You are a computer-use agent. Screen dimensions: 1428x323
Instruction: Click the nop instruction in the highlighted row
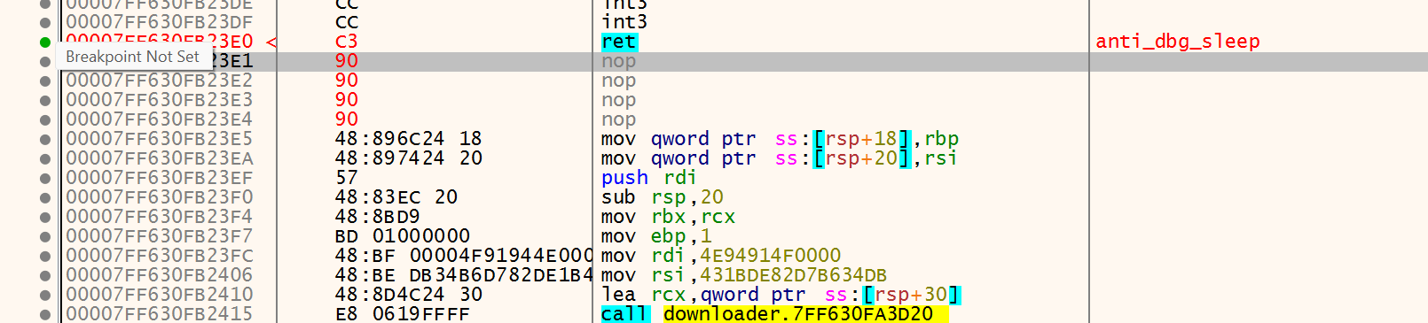tap(618, 61)
